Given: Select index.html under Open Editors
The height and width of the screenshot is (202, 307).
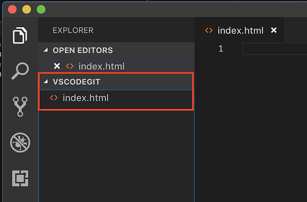Looking at the screenshot, I should pyautogui.click(x=116, y=66).
